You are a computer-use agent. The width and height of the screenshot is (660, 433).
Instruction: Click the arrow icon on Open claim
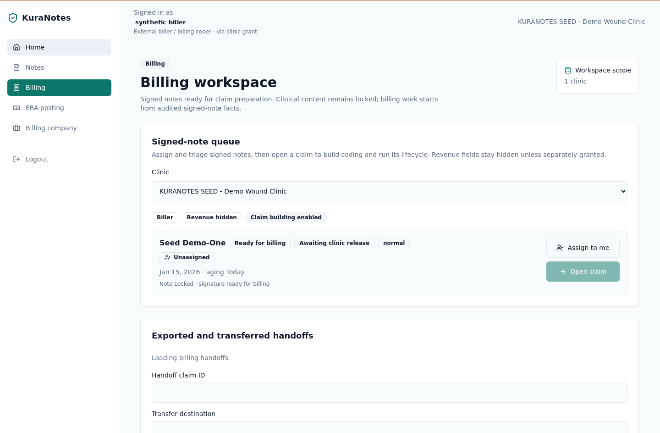563,272
